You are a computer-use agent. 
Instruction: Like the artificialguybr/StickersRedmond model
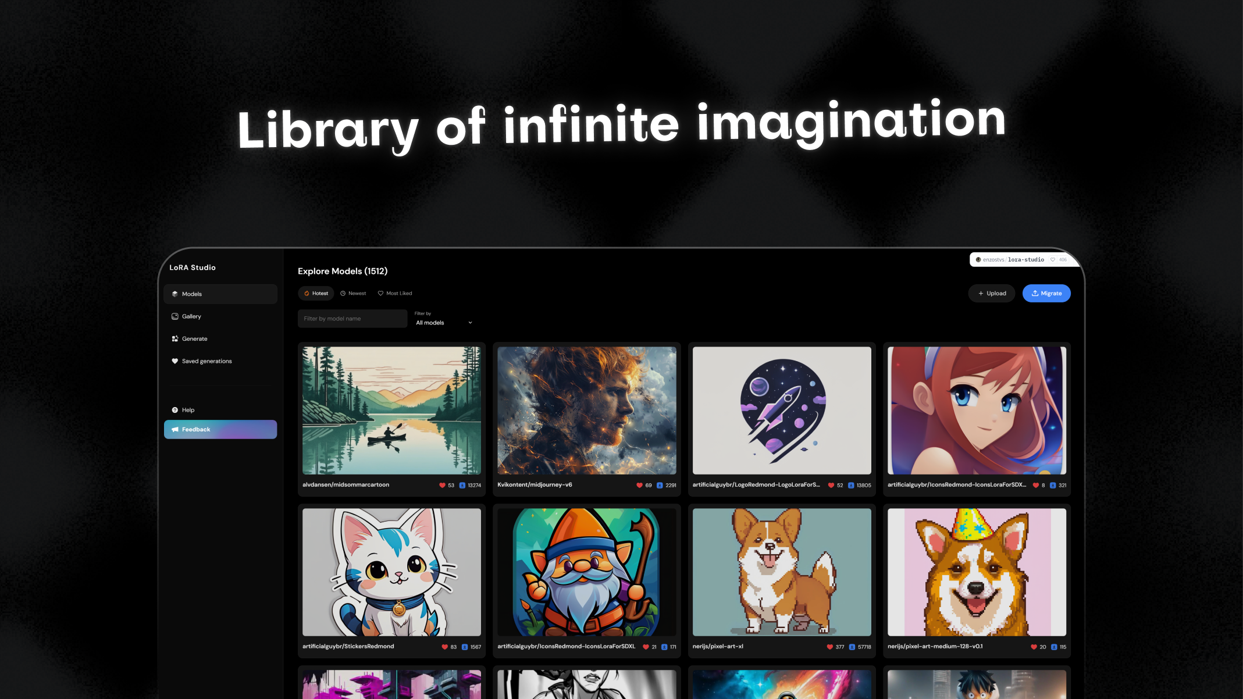coord(444,647)
